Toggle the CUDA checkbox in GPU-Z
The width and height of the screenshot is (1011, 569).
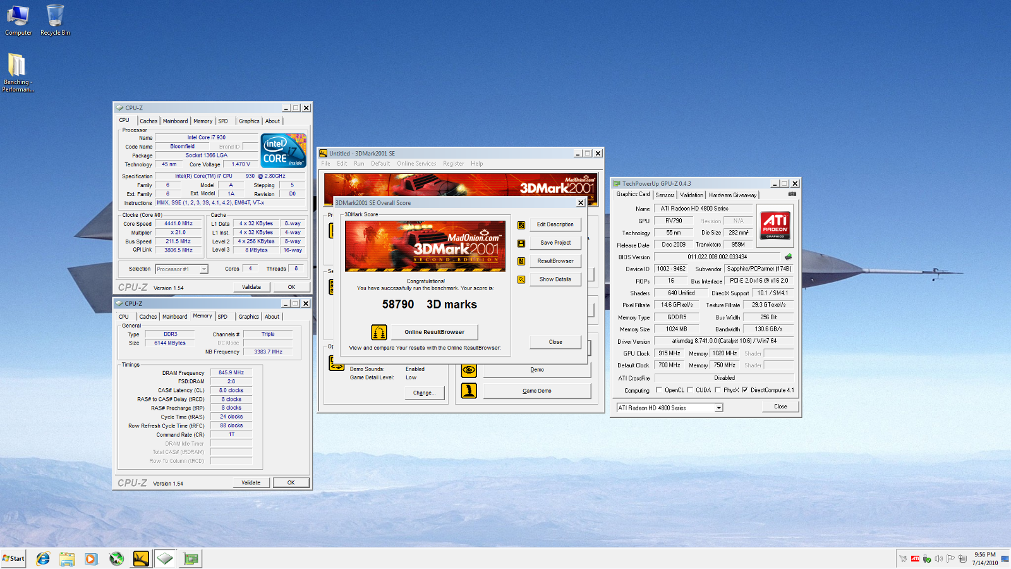[690, 390]
